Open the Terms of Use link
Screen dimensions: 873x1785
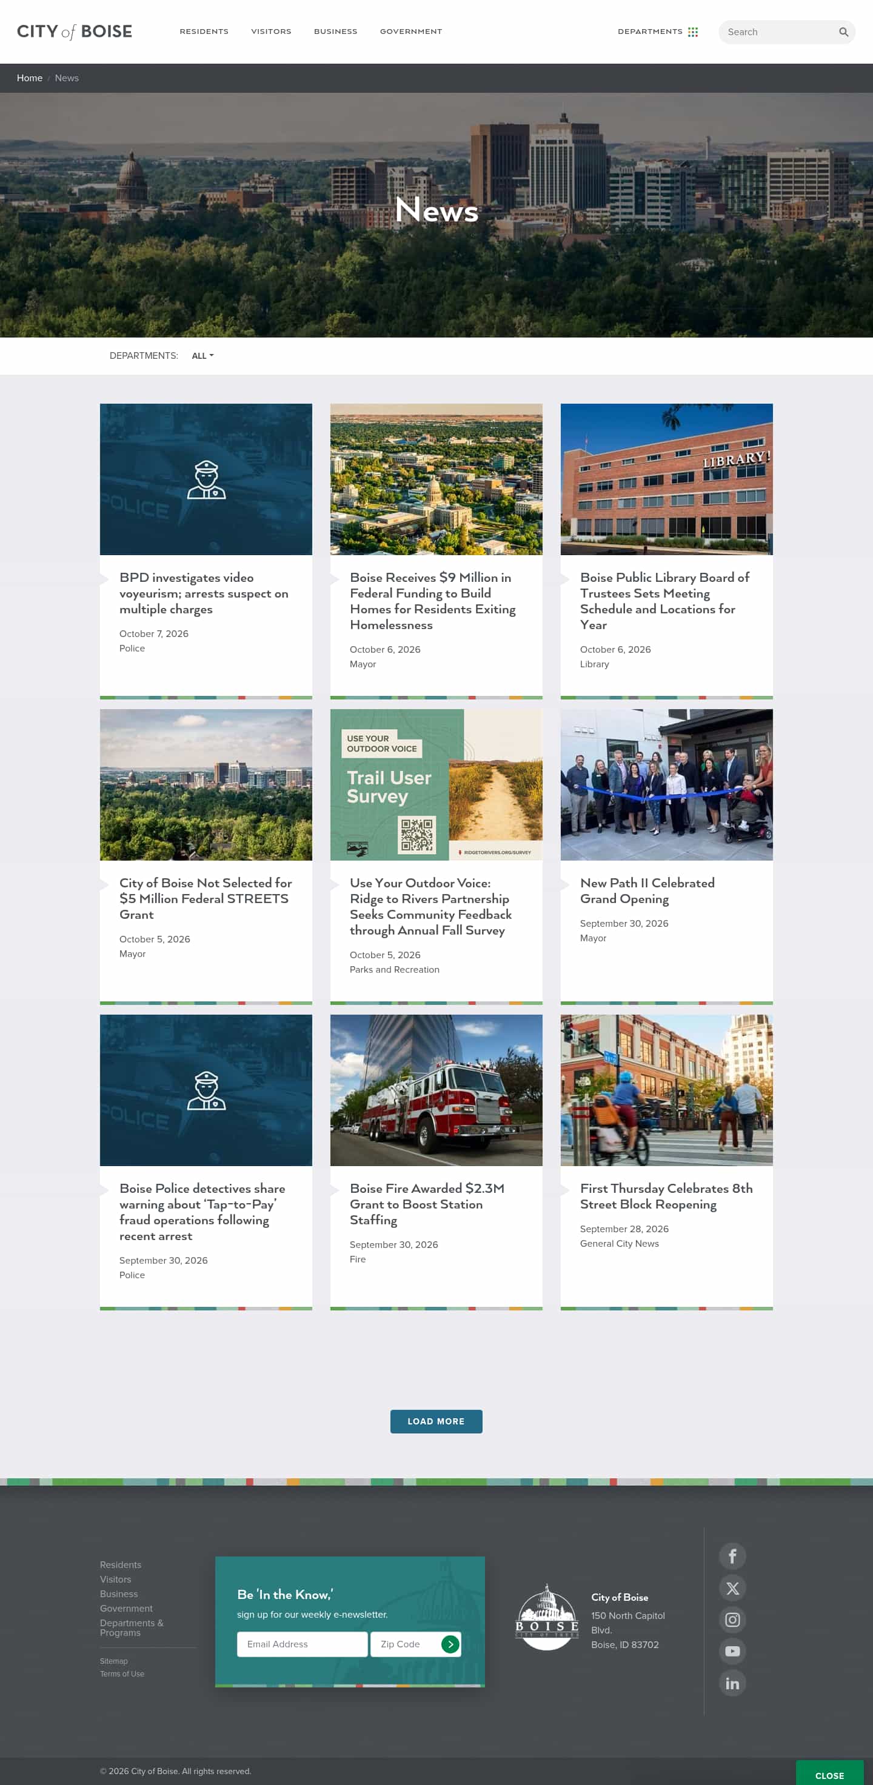coord(122,1673)
